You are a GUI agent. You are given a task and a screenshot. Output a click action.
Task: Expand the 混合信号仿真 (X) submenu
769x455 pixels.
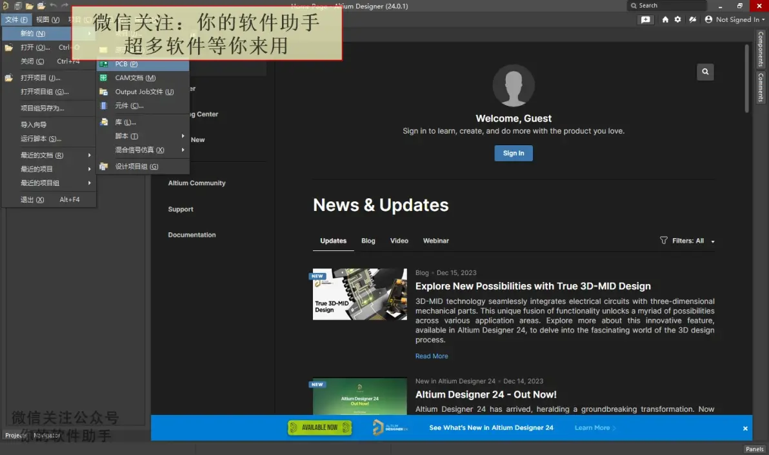click(x=143, y=150)
